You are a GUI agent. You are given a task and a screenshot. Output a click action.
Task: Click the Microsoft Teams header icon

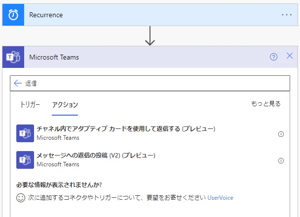tap(13, 57)
